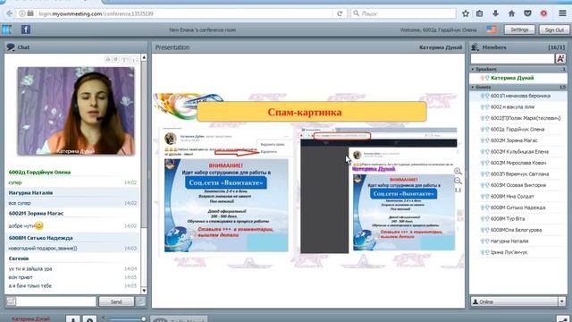Click the zoom out magnifier on the presentation
The height and width of the screenshot is (322, 572).
458,181
